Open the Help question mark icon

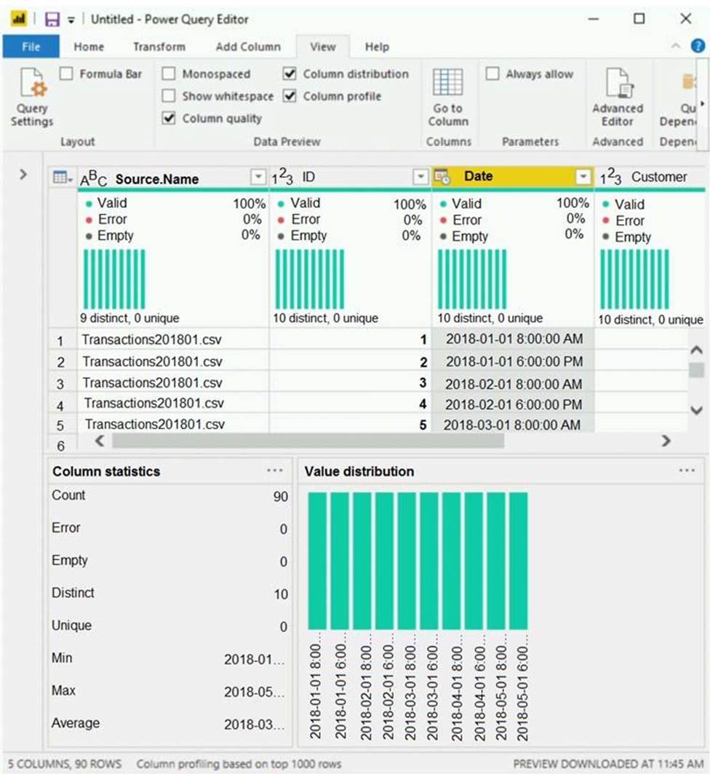click(x=697, y=46)
